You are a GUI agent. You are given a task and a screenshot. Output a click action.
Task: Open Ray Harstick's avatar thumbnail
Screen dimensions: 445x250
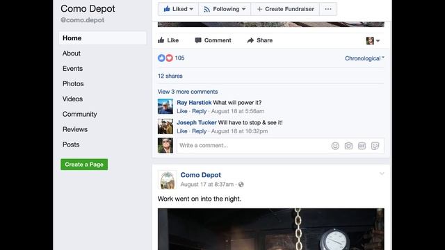click(165, 106)
